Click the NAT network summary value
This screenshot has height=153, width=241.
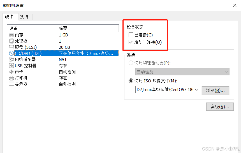pos(63,59)
